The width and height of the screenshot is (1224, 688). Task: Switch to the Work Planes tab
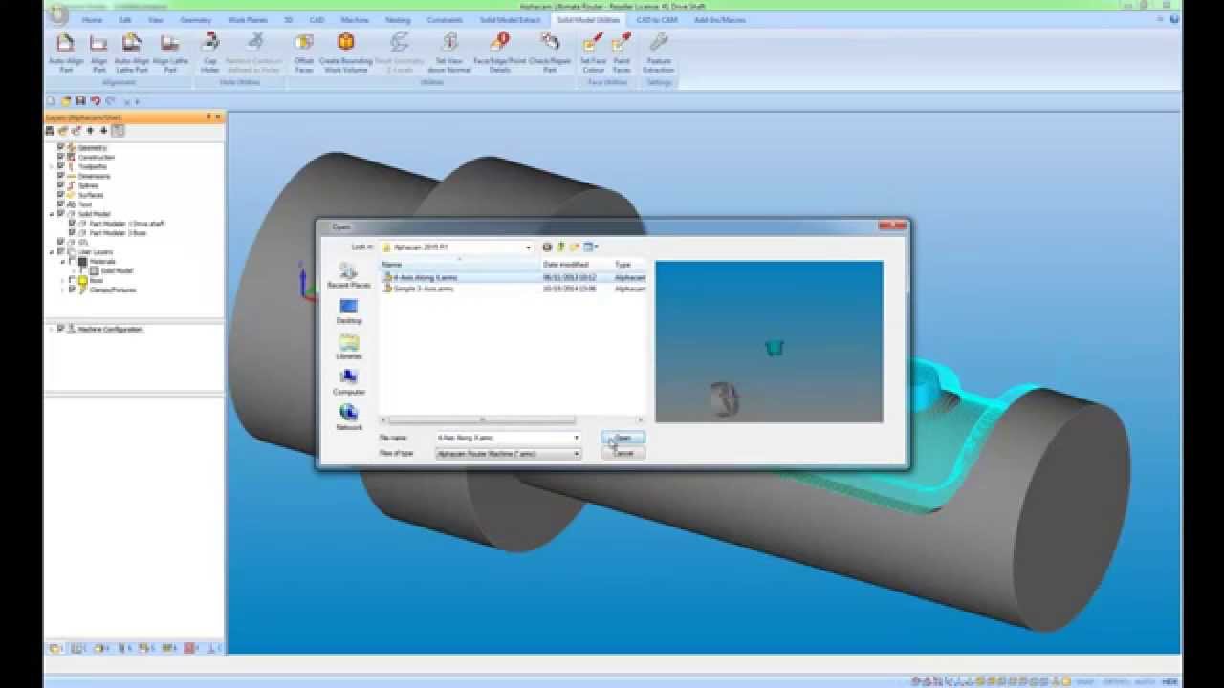tap(247, 19)
